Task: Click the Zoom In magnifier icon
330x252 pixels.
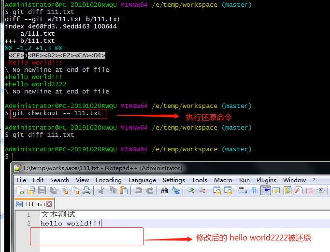Action: pos(191,190)
